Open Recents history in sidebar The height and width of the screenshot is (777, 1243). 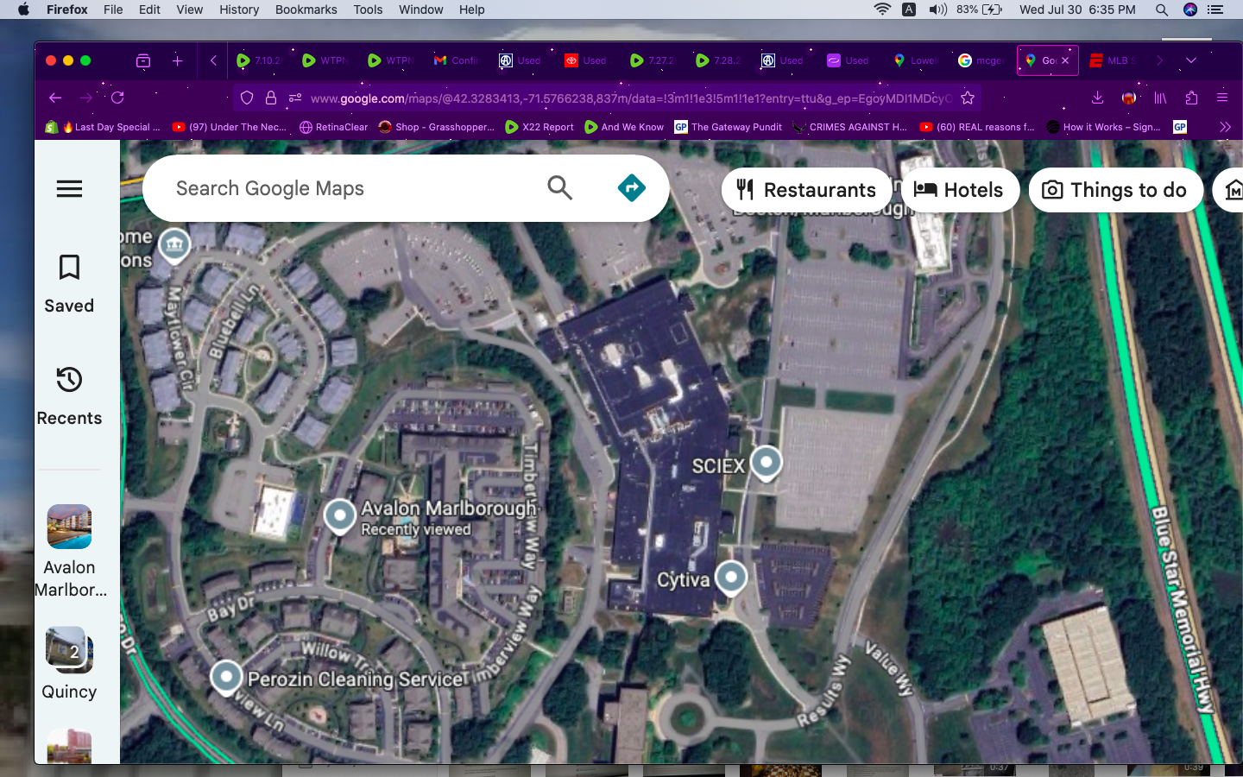click(x=69, y=395)
